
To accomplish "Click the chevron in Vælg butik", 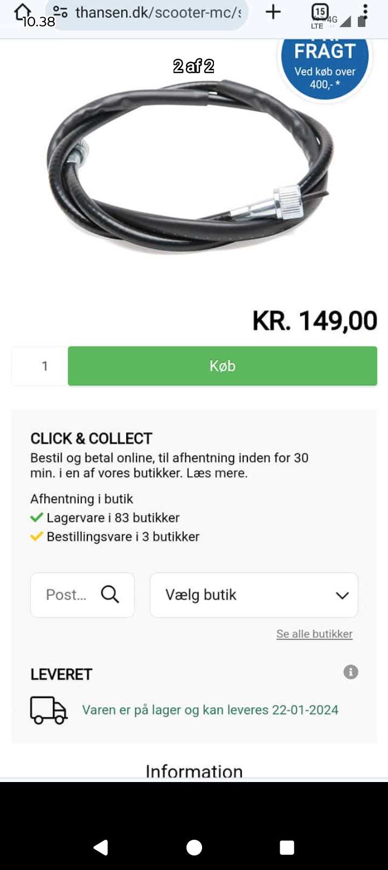I will (x=342, y=595).
